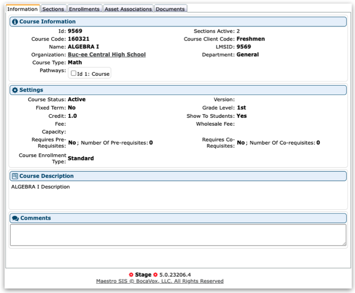
Task: Click the Course Description document icon
Action: [x=15, y=176]
